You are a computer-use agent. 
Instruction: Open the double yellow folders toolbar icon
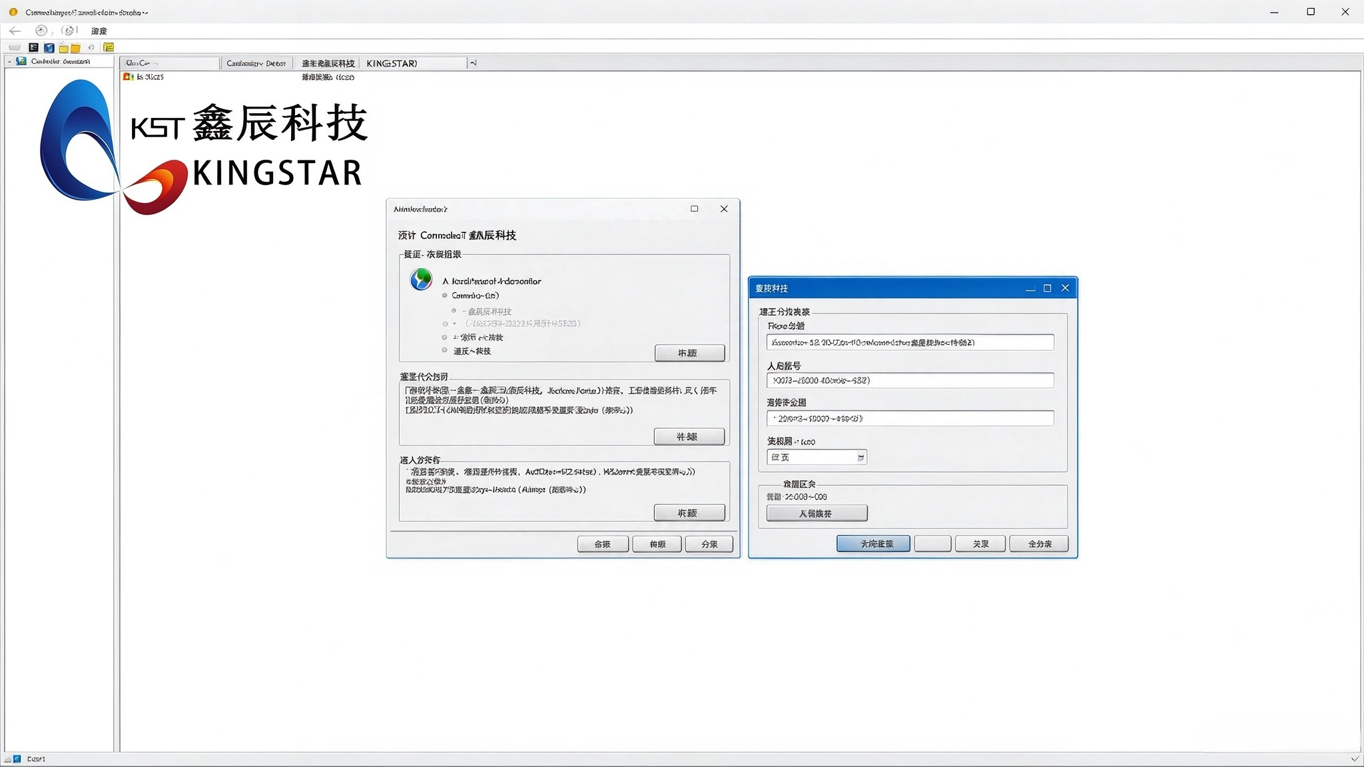point(69,48)
